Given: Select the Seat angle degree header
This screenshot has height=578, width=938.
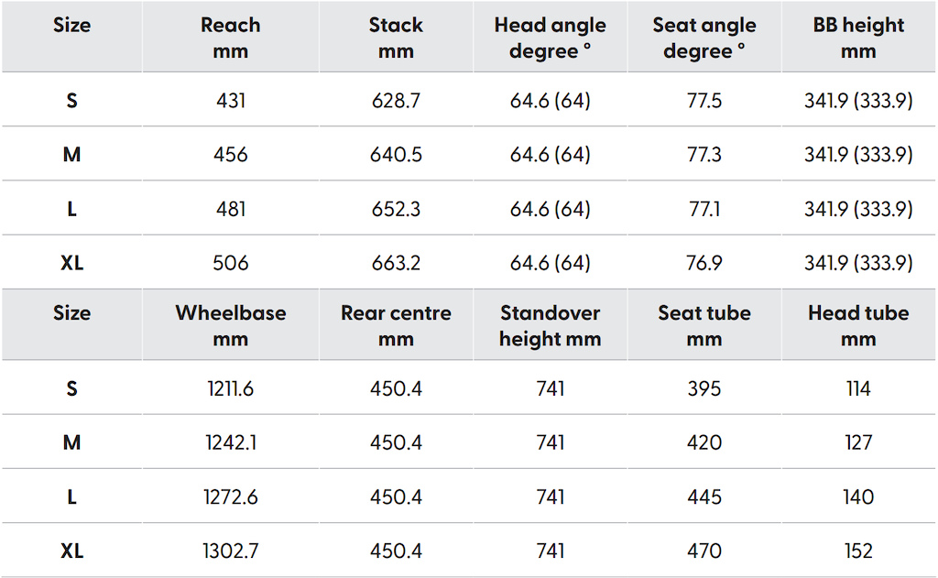Looking at the screenshot, I should click(704, 38).
